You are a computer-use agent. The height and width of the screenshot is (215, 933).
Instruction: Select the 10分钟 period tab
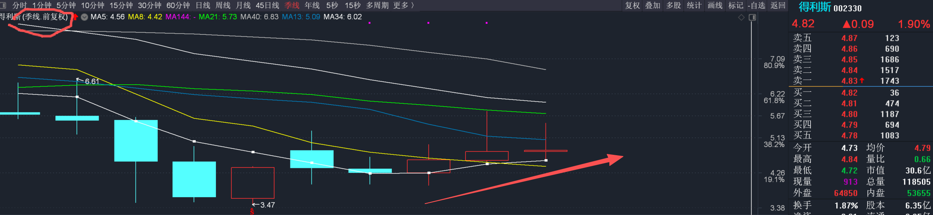click(92, 5)
